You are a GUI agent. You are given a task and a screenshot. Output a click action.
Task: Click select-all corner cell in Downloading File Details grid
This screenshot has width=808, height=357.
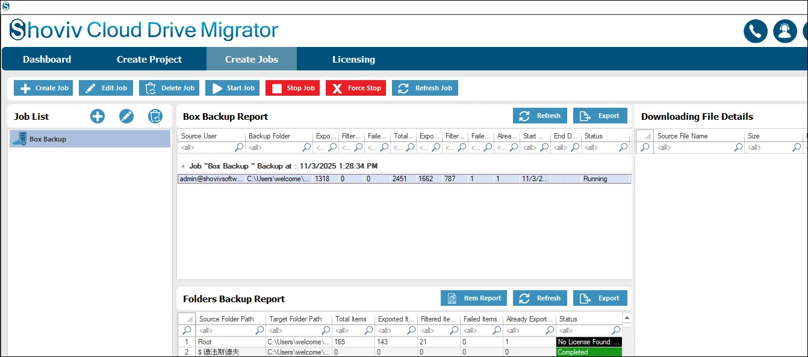click(645, 136)
